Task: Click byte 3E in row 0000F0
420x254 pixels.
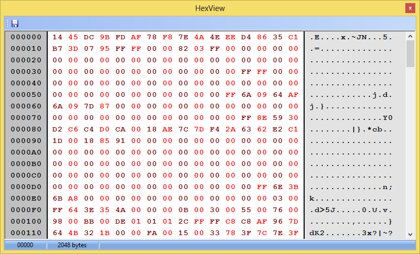Action: (89, 209)
